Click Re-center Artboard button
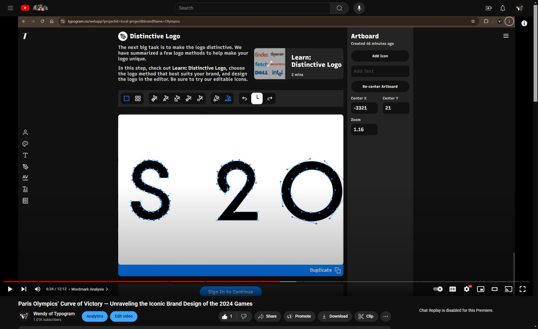This screenshot has height=329, width=538. pyautogui.click(x=380, y=87)
